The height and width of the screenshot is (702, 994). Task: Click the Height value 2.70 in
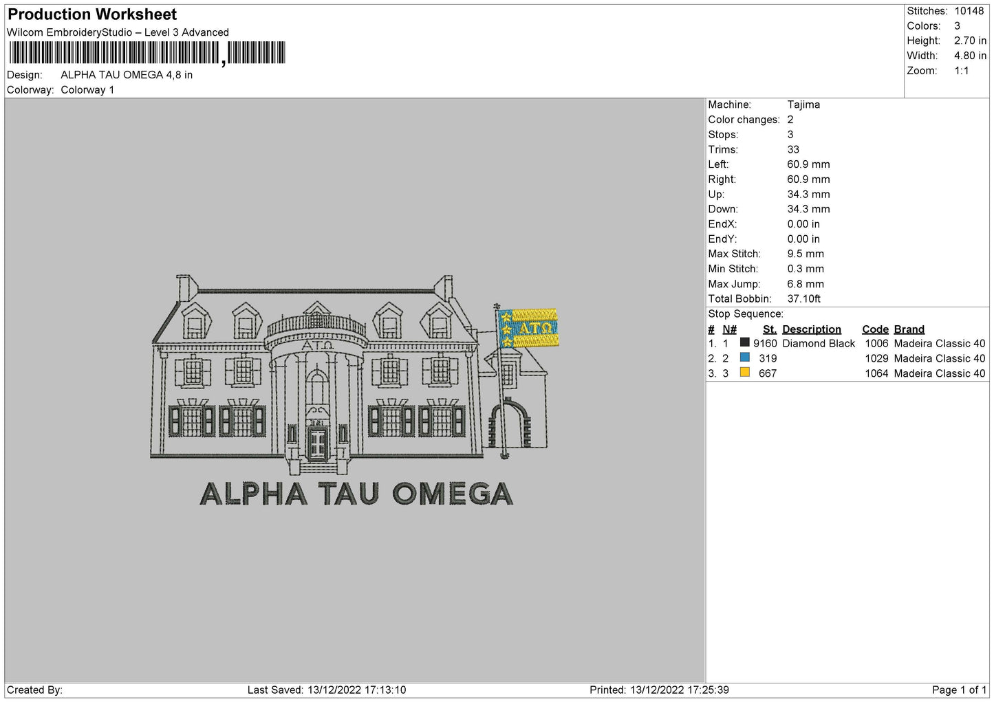[970, 41]
